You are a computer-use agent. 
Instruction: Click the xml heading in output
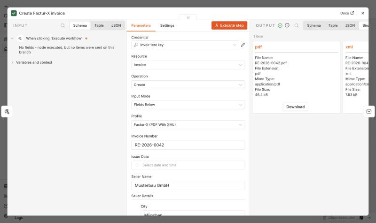click(x=349, y=47)
